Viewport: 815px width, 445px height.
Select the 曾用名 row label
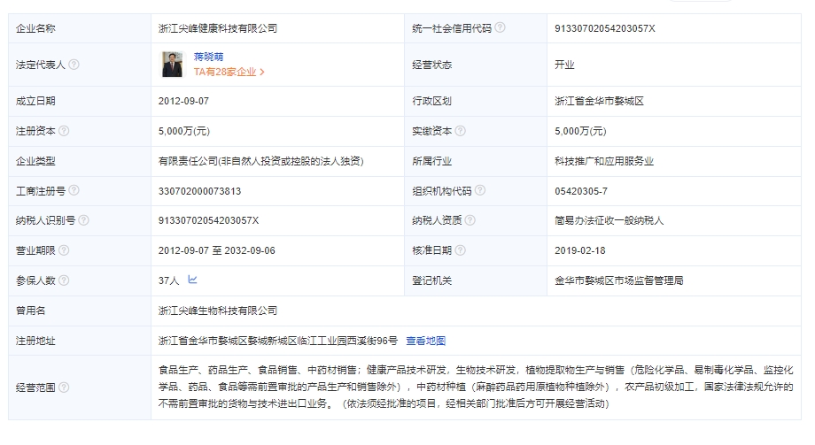(30, 311)
